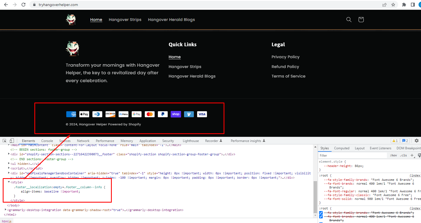Screen dimensions: 421x223
Task: Collapse the style node in the DOM tree
Action: point(9,182)
